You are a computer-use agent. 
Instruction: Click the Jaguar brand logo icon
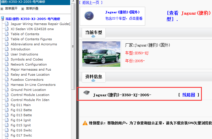point(89,16)
